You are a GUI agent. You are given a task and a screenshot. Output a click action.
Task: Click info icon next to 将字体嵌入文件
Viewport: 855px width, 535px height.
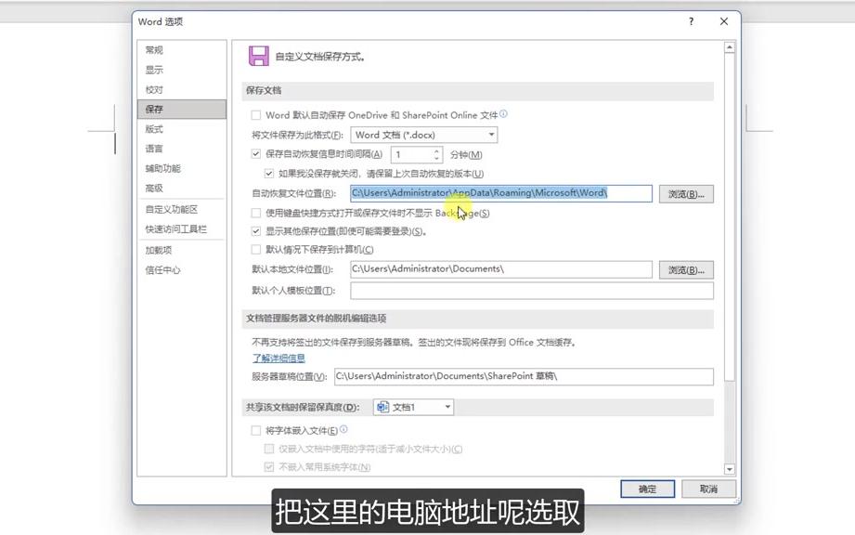pyautogui.click(x=343, y=429)
